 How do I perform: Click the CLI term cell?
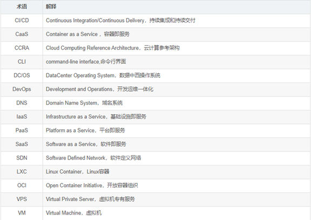22,62
